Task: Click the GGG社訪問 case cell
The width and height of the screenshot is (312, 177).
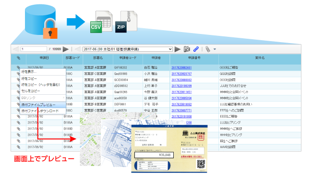Action: (x=228, y=74)
